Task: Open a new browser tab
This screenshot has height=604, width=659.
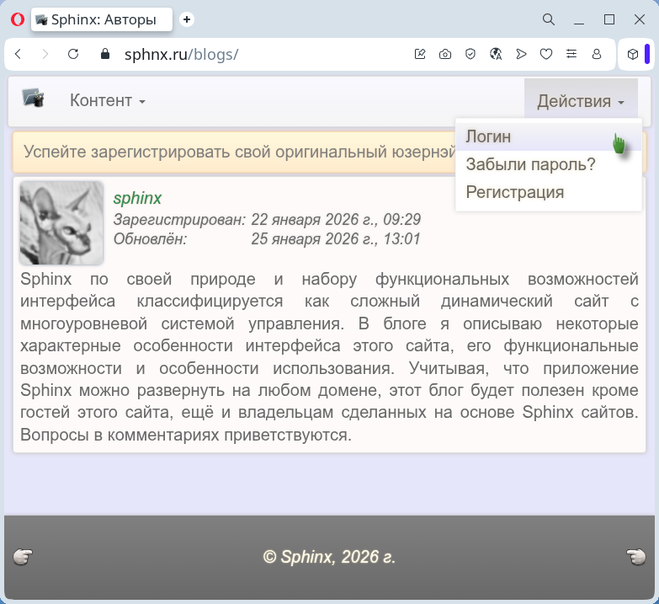Action: point(187,19)
